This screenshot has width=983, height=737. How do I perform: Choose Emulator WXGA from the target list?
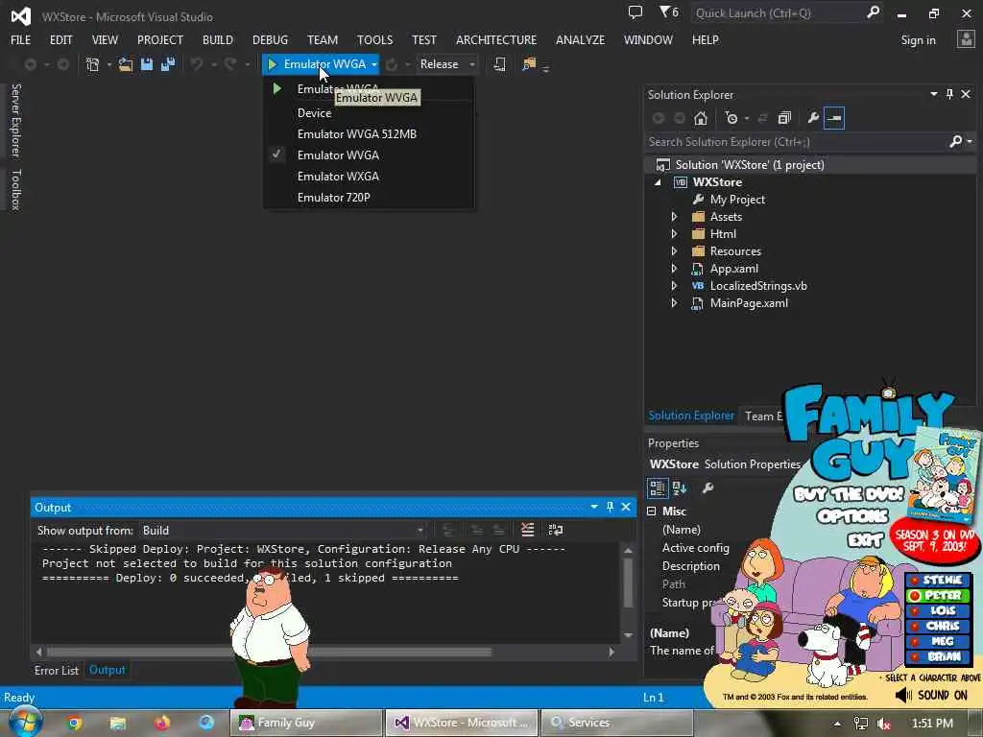coord(338,177)
